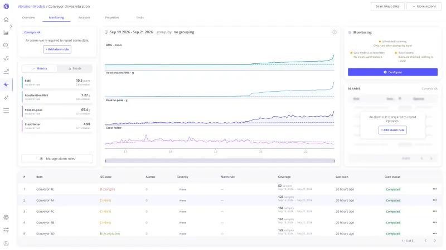Go to previous table page

(x=425, y=241)
